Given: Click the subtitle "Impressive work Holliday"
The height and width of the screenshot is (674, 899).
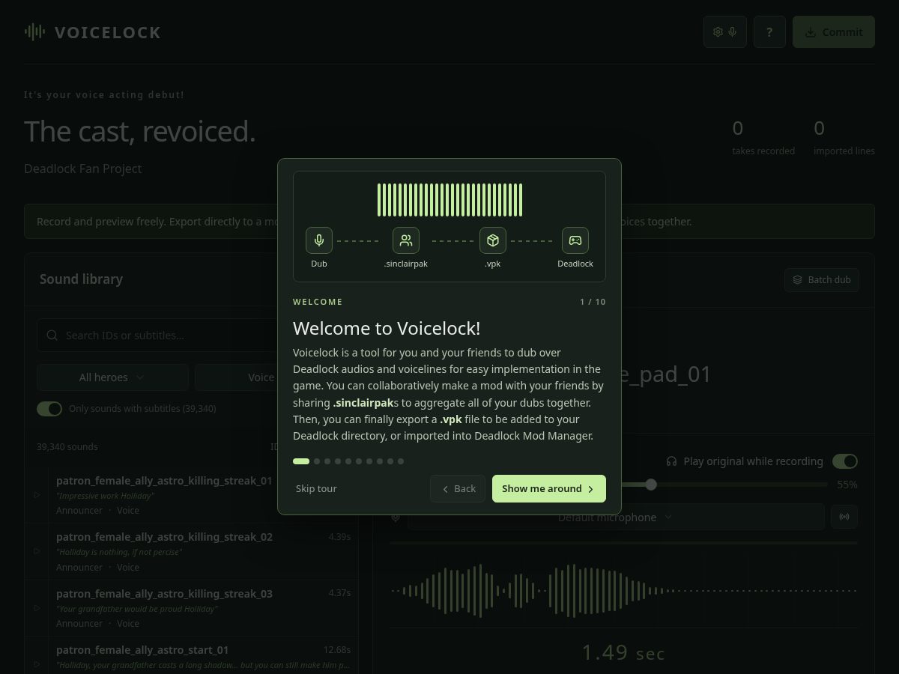Looking at the screenshot, I should (x=105, y=496).
